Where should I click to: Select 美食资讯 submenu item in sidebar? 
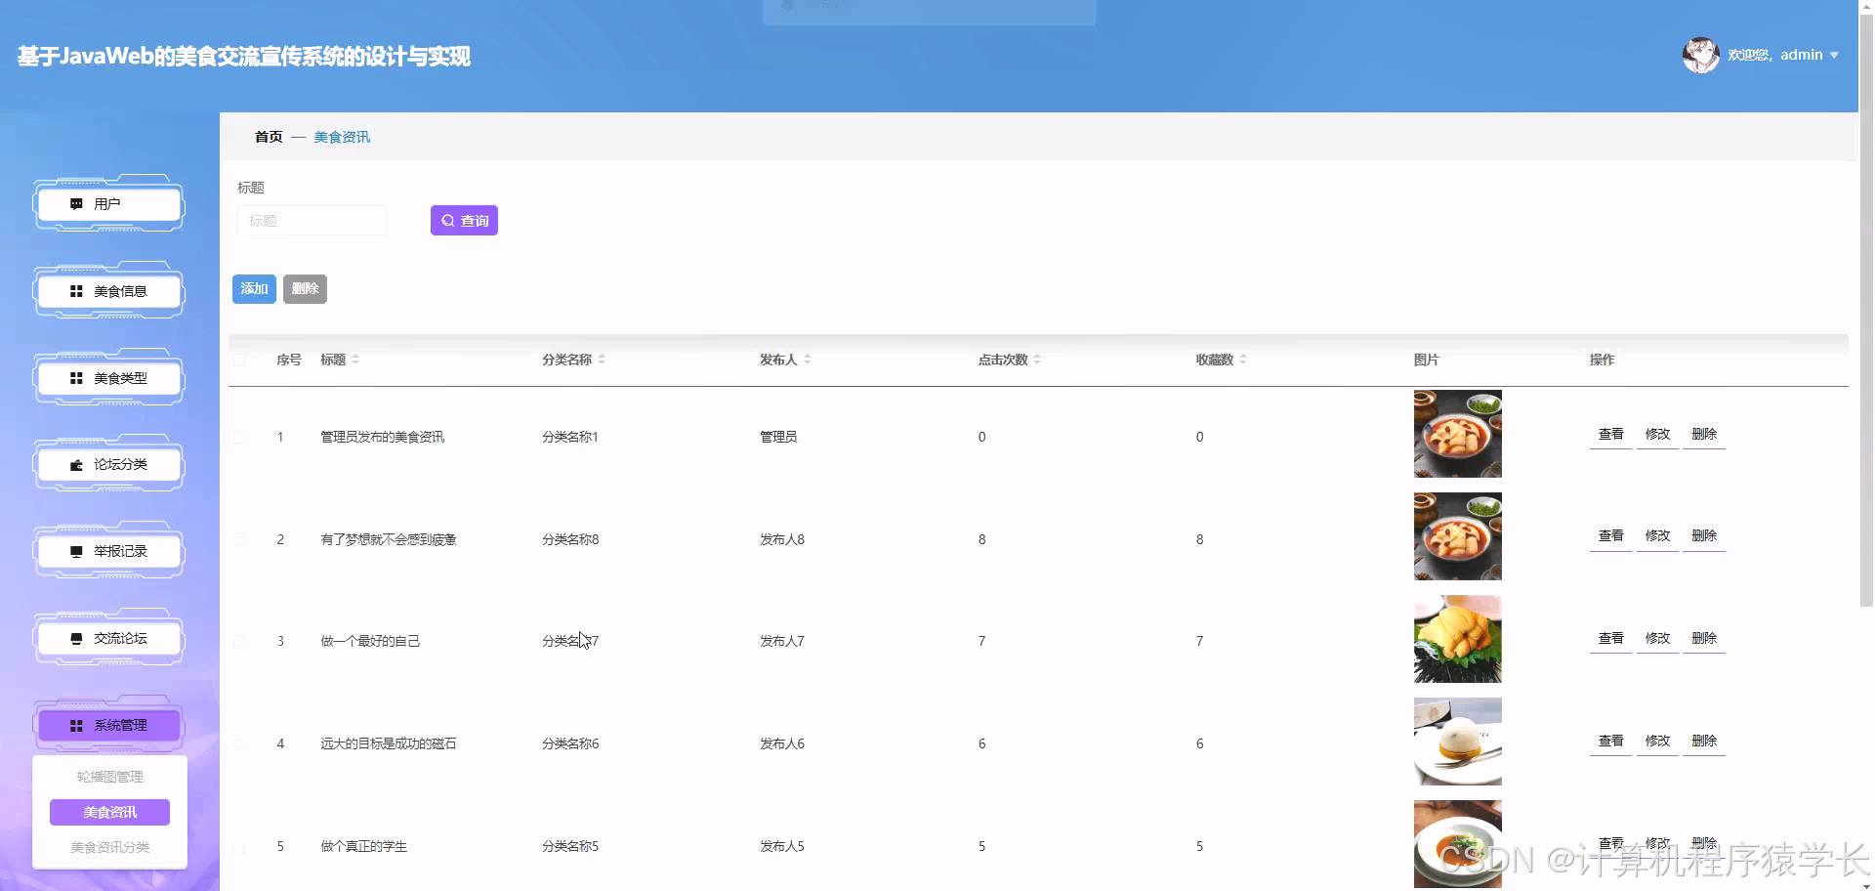tap(110, 812)
